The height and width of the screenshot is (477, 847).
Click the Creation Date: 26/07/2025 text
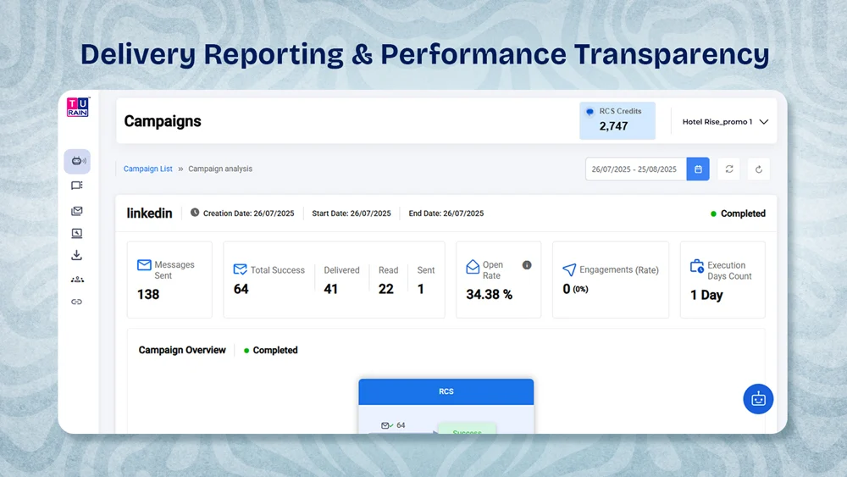248,214
